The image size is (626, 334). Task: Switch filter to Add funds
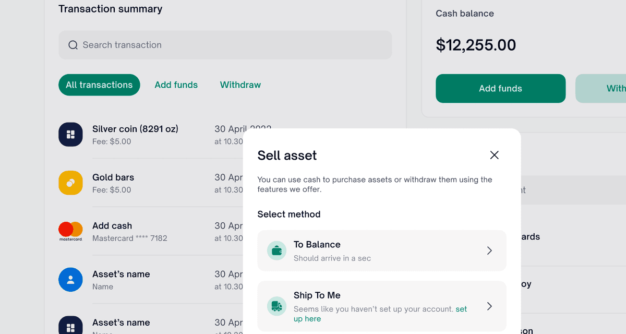point(176,85)
